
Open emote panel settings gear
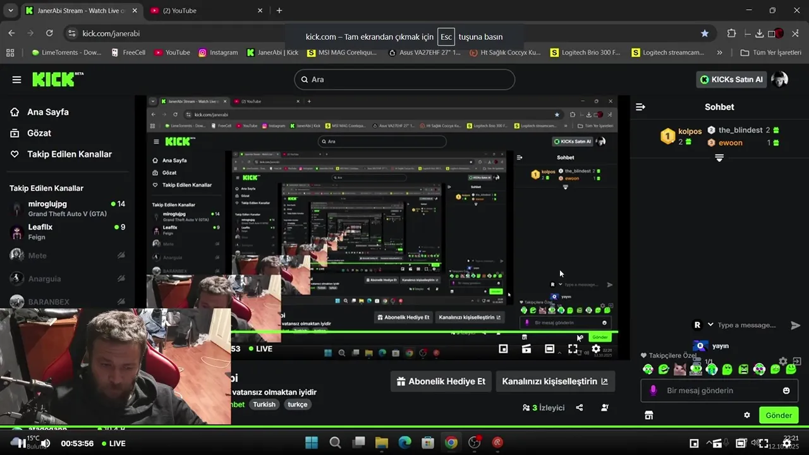coord(783,361)
